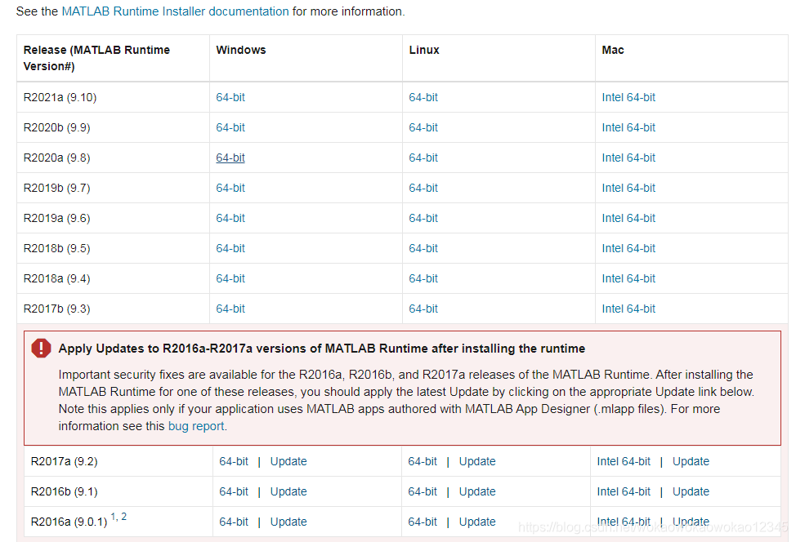
Task: Download R2019b Linux 64-bit runtime
Action: tap(423, 188)
